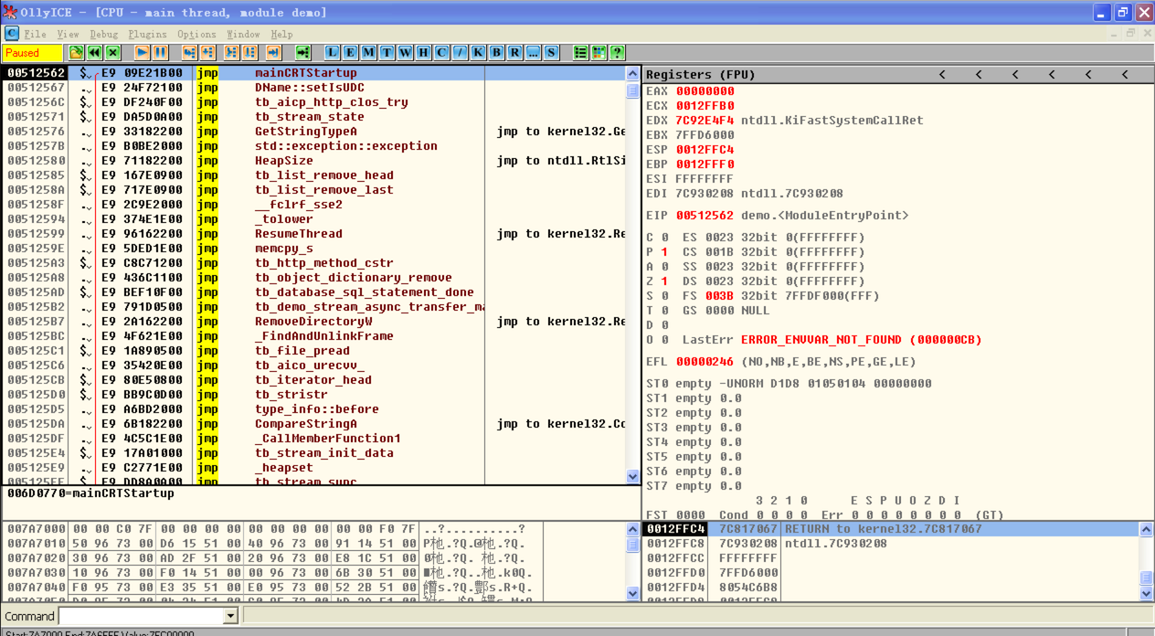This screenshot has width=1155, height=636.
Task: Click the EFL flags value 00000246
Action: [x=705, y=361]
